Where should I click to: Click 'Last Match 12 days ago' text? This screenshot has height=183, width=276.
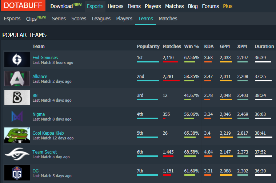click(53, 138)
